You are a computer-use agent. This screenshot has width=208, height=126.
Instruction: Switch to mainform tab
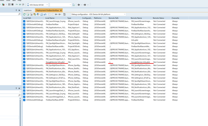tap(28, 10)
